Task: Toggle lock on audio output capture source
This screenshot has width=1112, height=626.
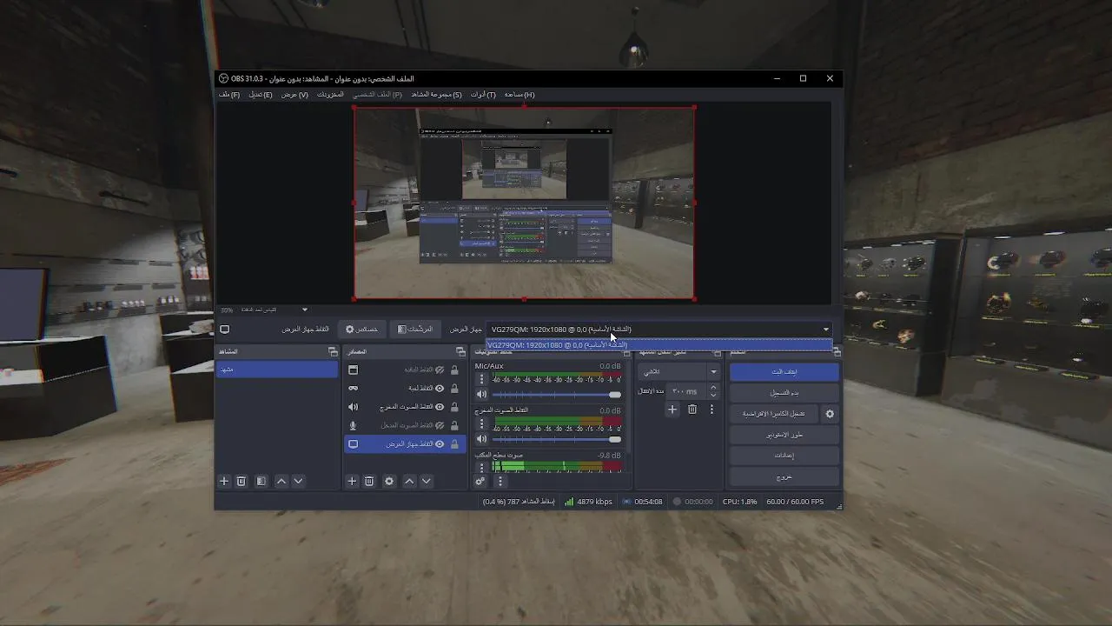Action: (454, 407)
